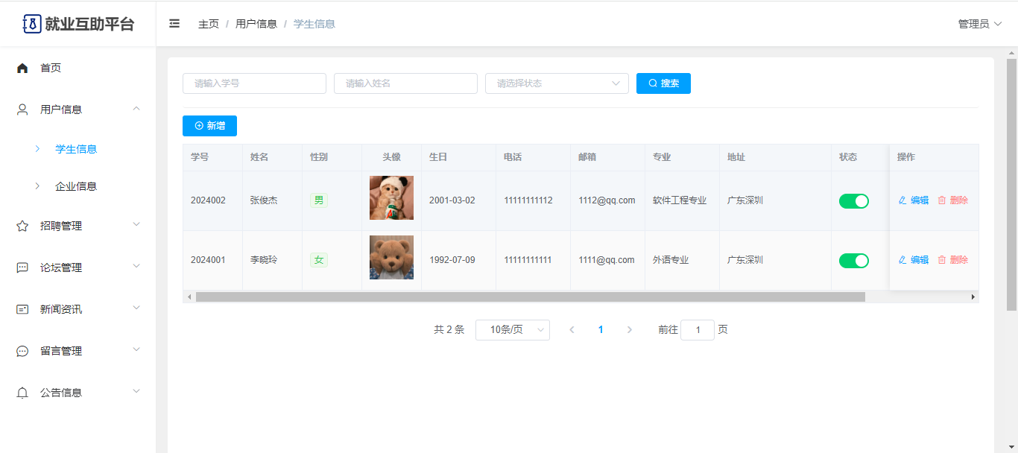
Task: Open the cat avatar of 张俊杰
Action: (x=391, y=198)
